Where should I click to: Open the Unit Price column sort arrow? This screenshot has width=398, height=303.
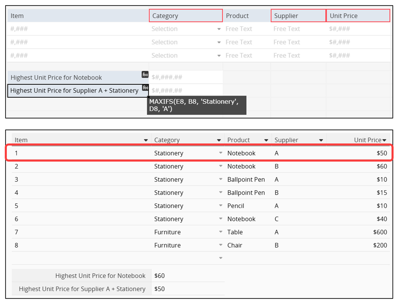[x=384, y=140]
